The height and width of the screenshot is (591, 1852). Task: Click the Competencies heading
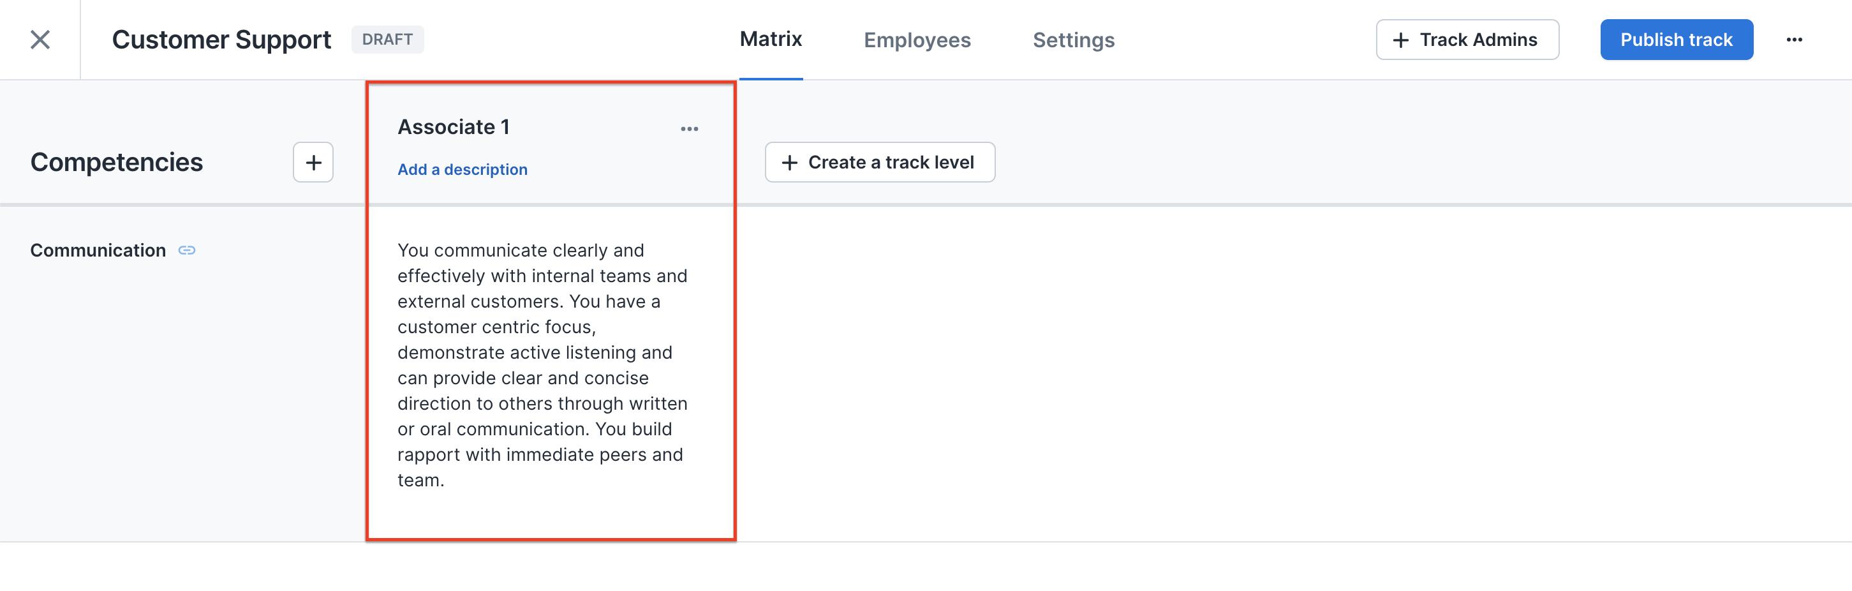(117, 163)
